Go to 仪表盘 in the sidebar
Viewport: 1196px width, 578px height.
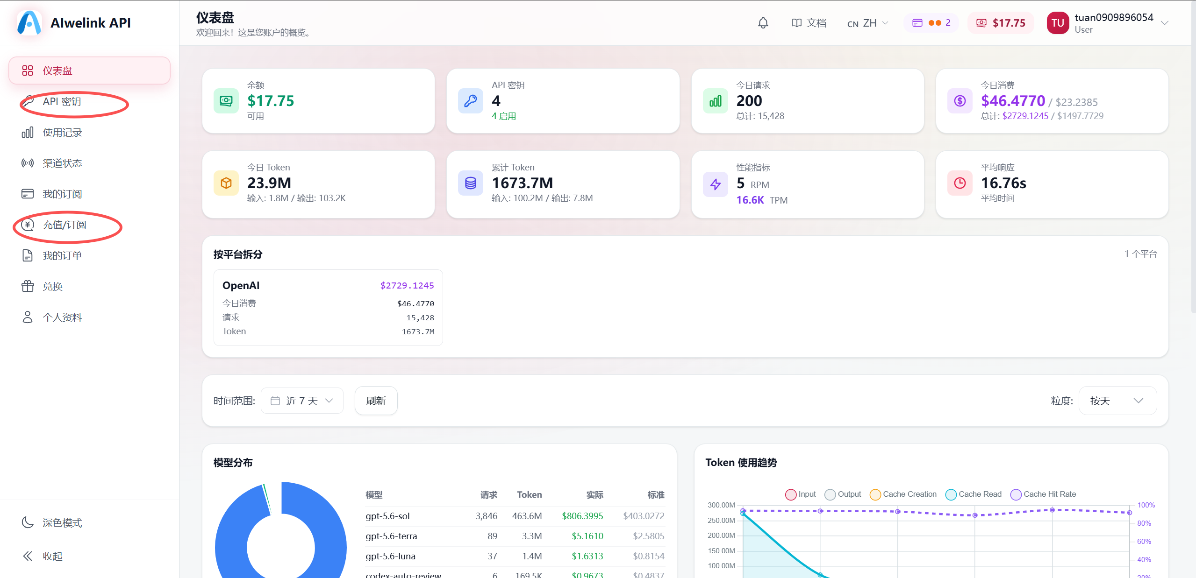[x=89, y=70]
